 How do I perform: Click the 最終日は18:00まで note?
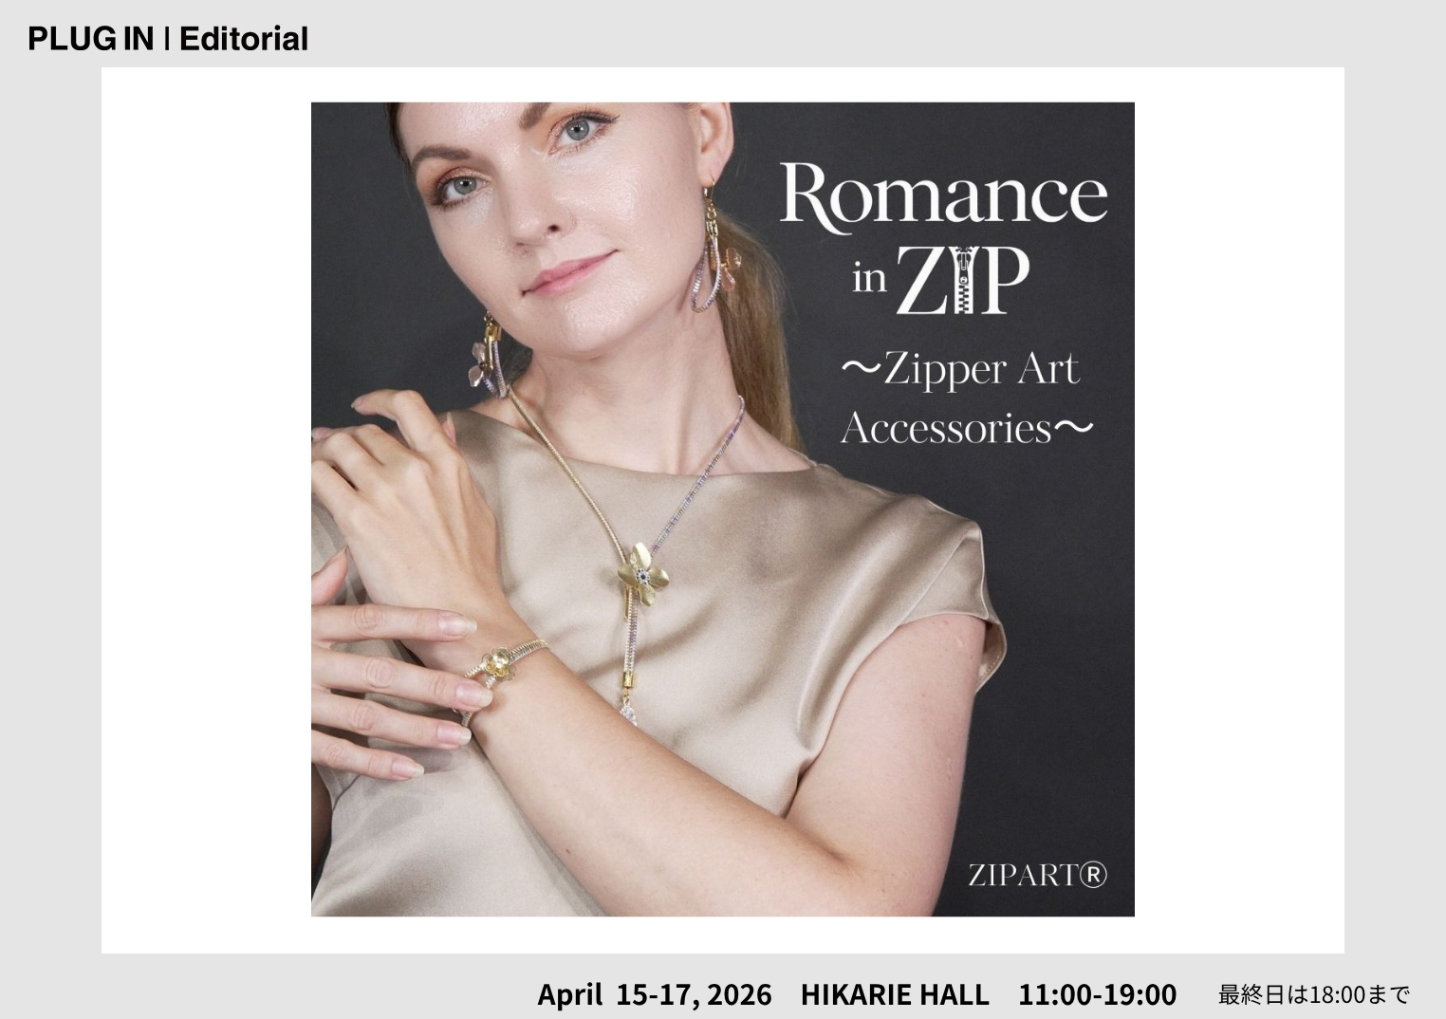point(1314,995)
